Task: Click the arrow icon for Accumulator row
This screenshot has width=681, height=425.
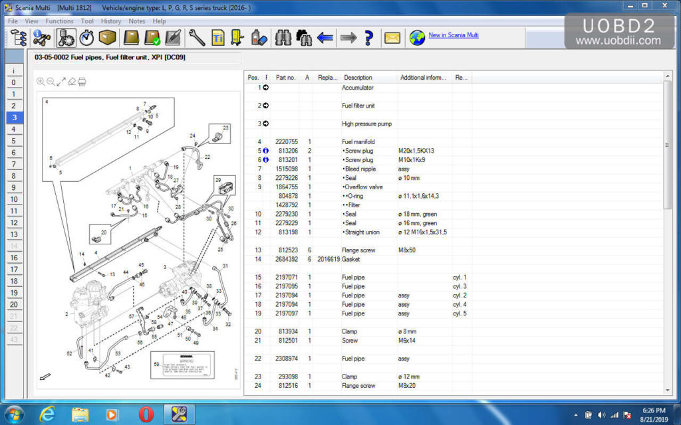Action: [266, 88]
